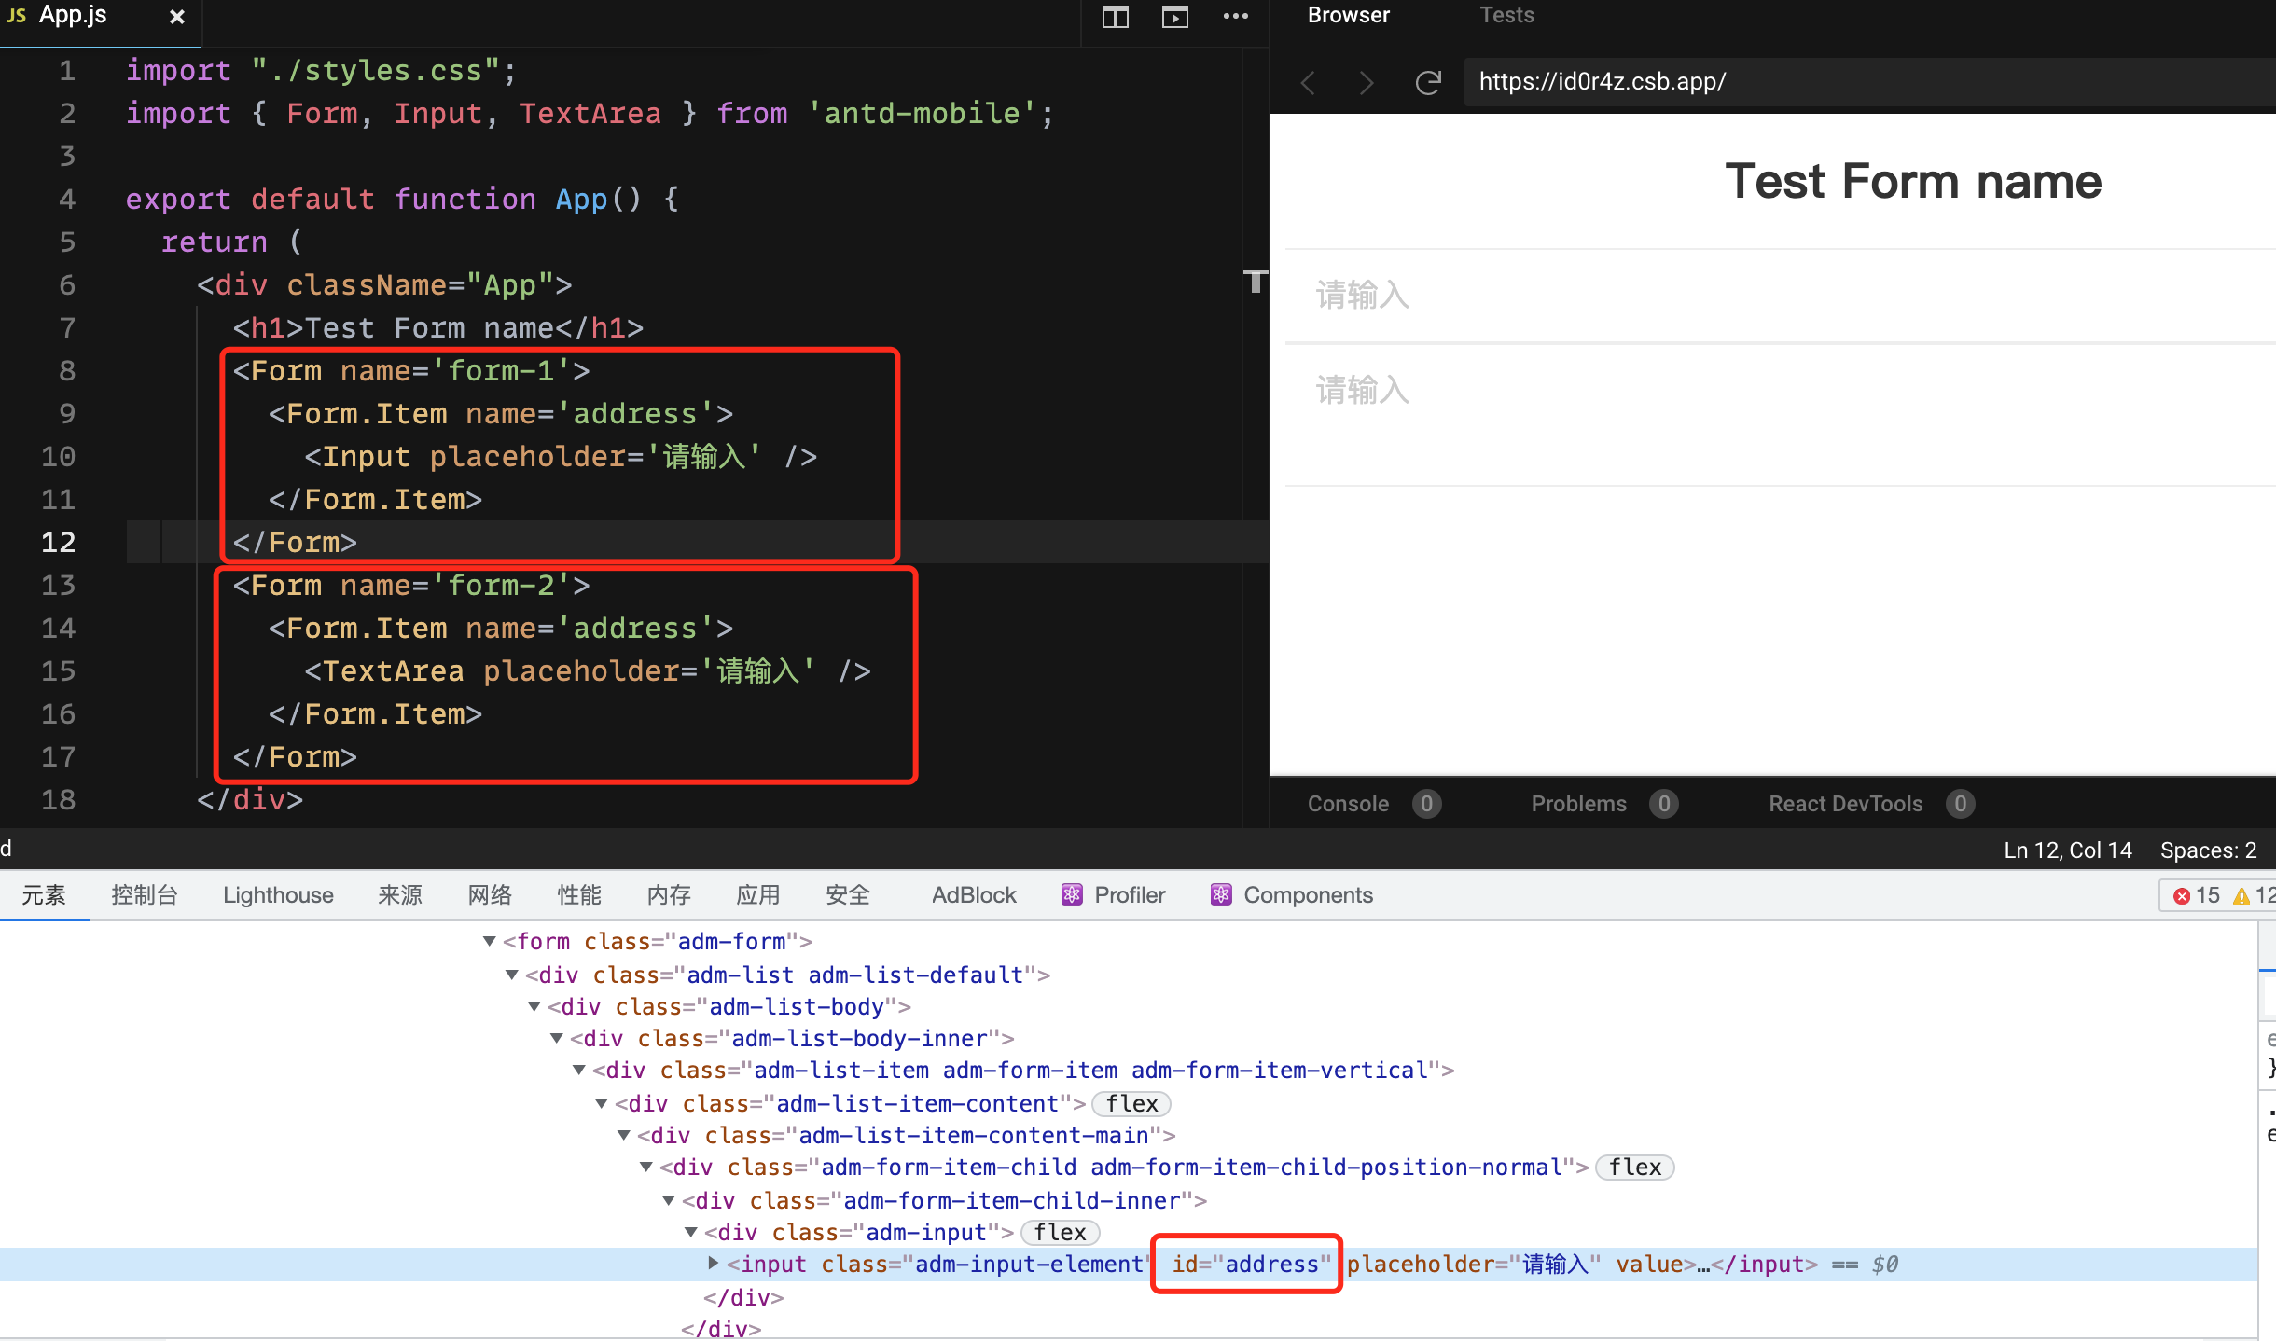Reload the browser preview
Image resolution: width=2276 pixels, height=1341 pixels.
1427,82
